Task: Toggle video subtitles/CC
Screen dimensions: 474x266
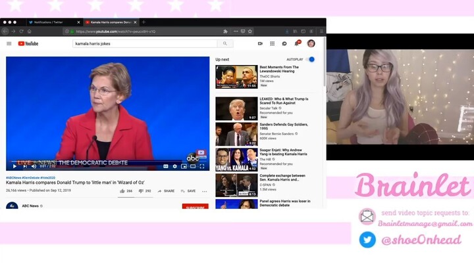Action: point(166,166)
